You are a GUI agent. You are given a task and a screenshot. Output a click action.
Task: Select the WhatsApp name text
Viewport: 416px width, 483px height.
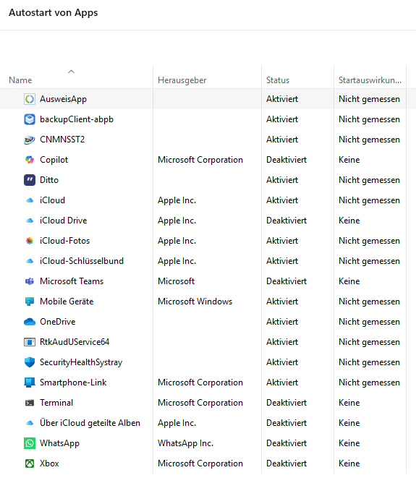point(59,443)
